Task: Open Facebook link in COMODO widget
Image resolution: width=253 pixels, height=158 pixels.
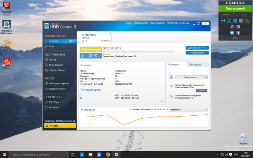Action: tap(238, 33)
